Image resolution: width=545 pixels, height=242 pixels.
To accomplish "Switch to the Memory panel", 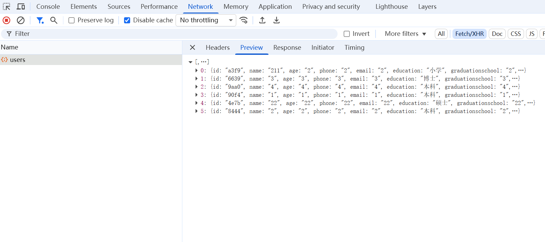I will point(236,6).
